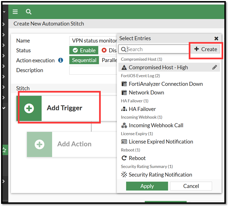Image resolution: width=229 pixels, height=207 pixels.
Task: Select Security Rating Notification entry
Action: coord(169,175)
